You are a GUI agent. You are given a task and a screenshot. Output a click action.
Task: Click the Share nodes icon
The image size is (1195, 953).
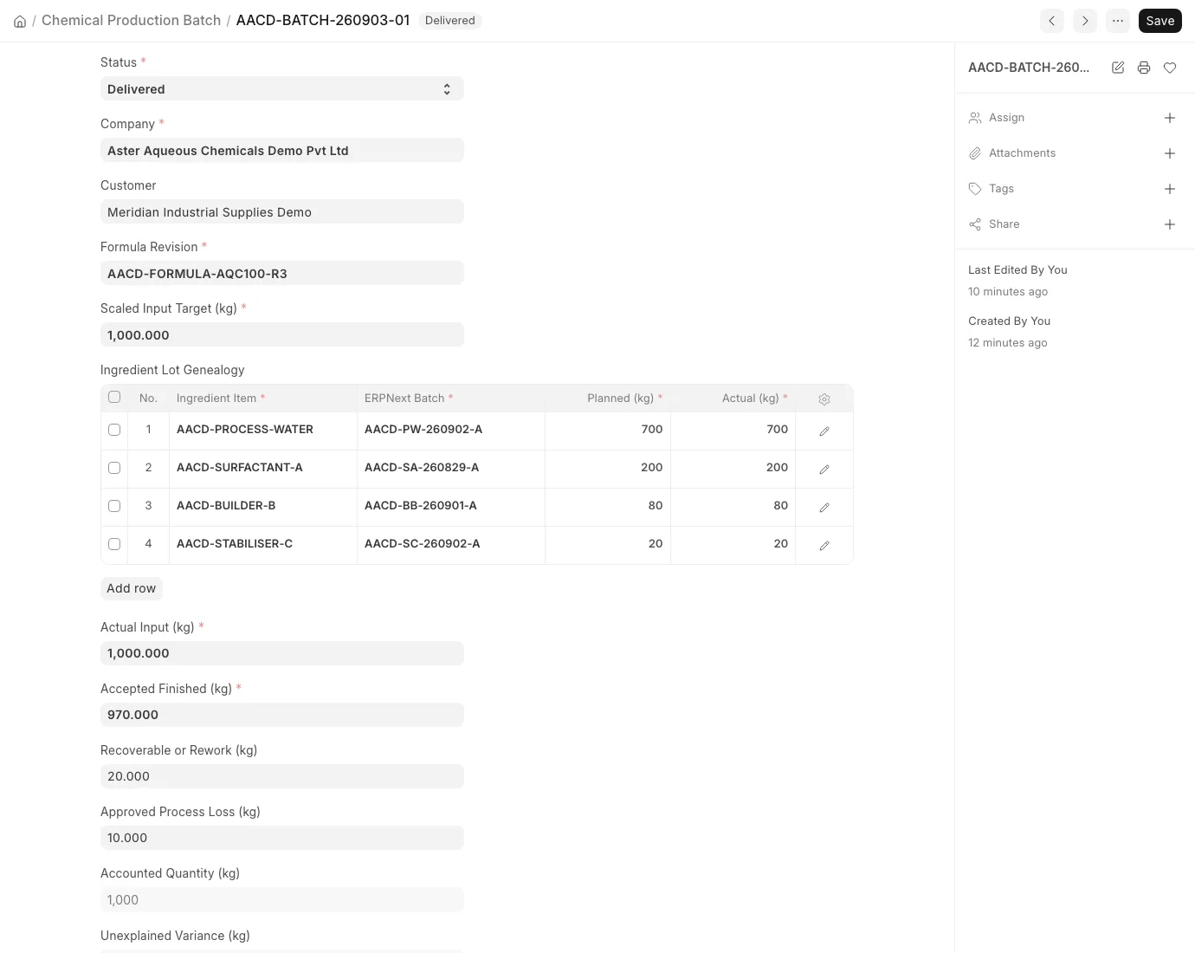pos(975,224)
